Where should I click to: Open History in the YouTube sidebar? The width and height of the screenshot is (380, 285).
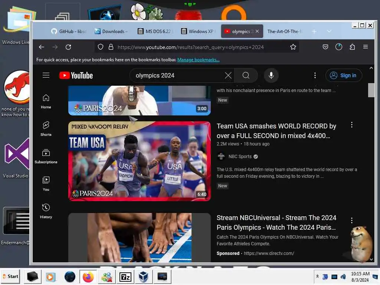point(46,211)
